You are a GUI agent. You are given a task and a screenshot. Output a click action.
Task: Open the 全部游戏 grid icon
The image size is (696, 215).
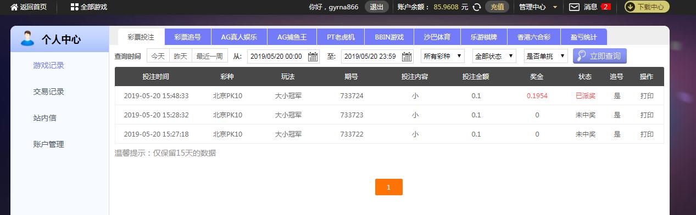pos(75,7)
